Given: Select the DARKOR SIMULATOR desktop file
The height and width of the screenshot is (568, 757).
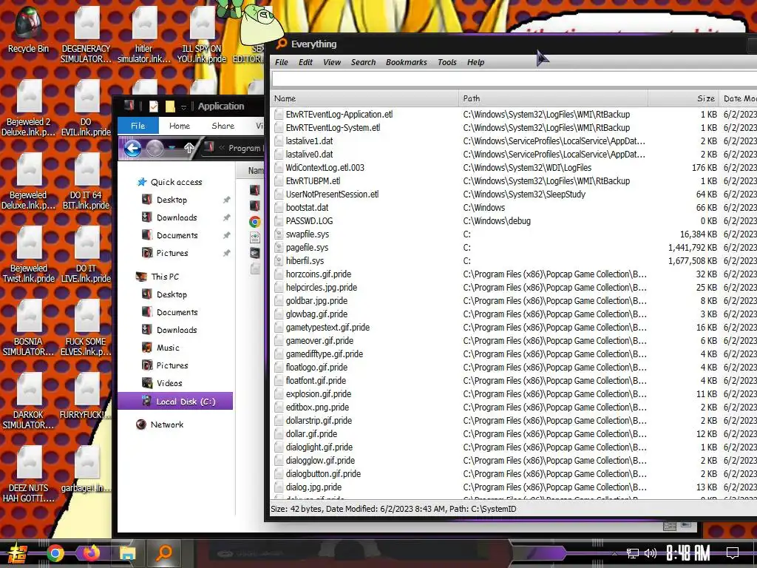Looking at the screenshot, I should [x=29, y=401].
